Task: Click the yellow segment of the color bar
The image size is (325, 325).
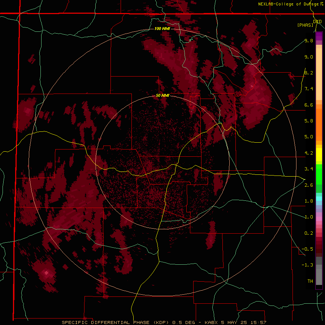Action: [x=319, y=155]
